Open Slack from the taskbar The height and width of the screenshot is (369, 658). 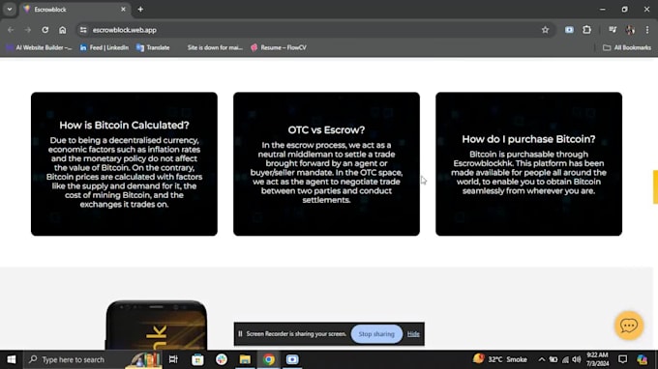point(222,359)
